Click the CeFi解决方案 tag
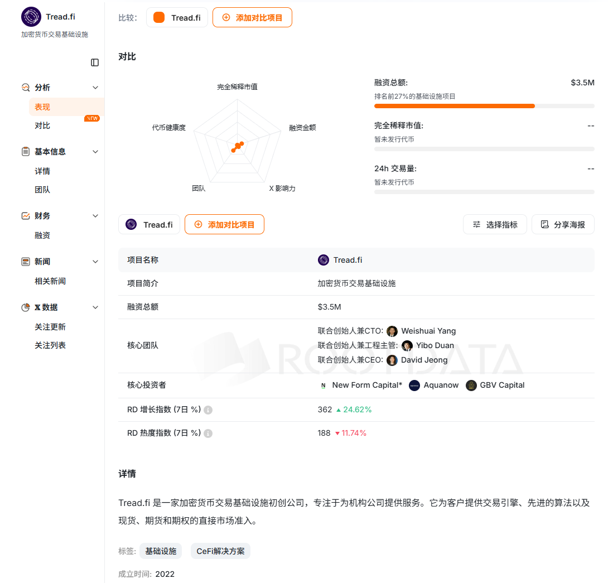 pos(220,551)
